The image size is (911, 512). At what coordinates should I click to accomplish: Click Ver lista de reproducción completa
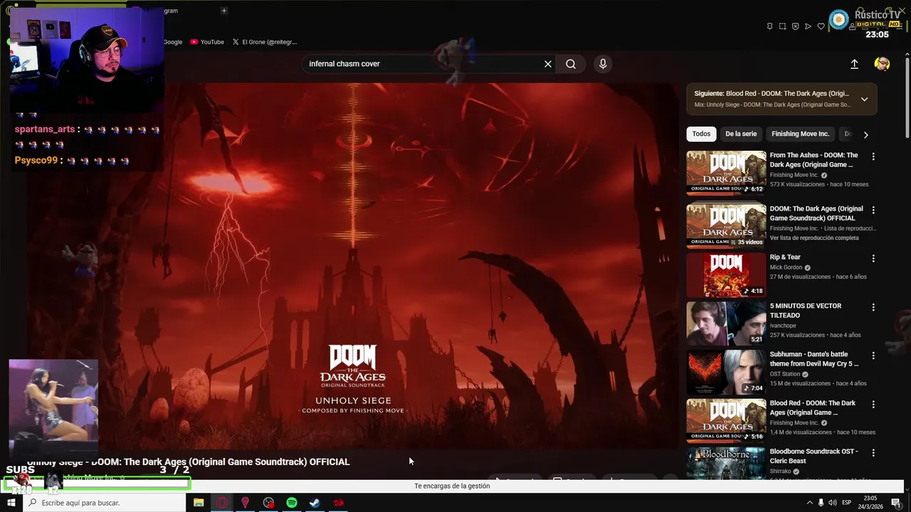click(x=814, y=238)
